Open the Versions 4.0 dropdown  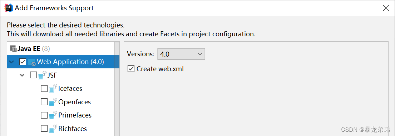pos(181,54)
